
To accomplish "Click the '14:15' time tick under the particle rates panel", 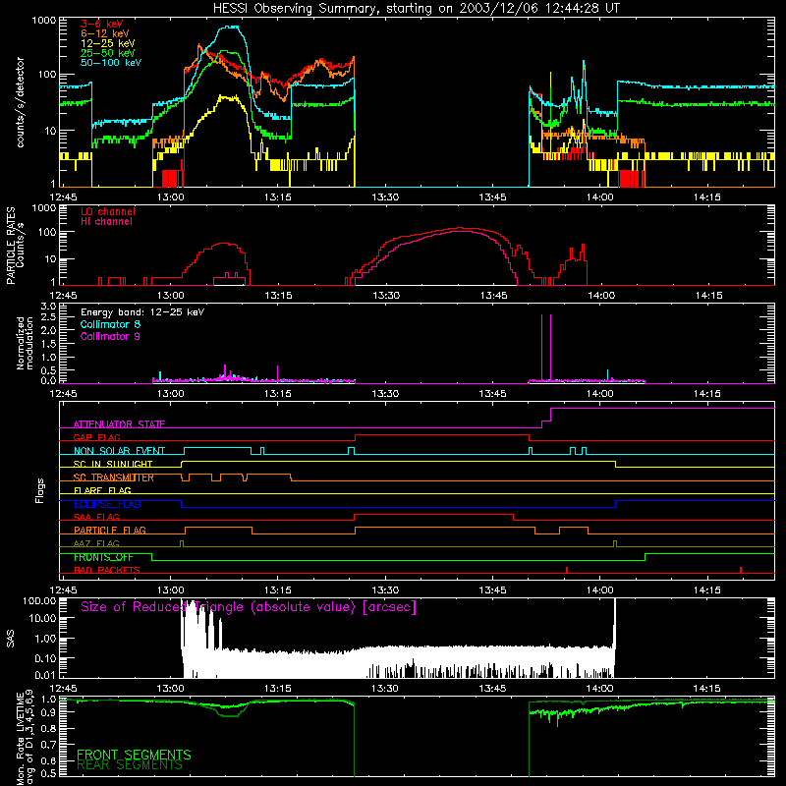I will 708,296.
